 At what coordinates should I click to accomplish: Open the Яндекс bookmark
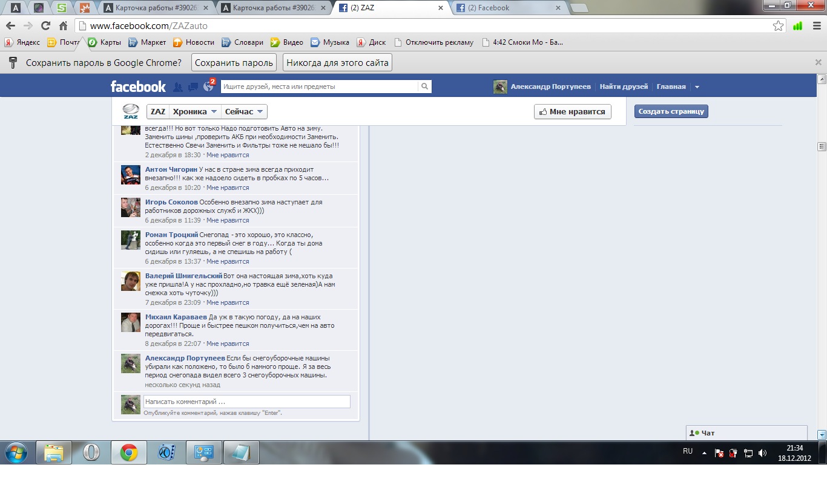tap(22, 42)
